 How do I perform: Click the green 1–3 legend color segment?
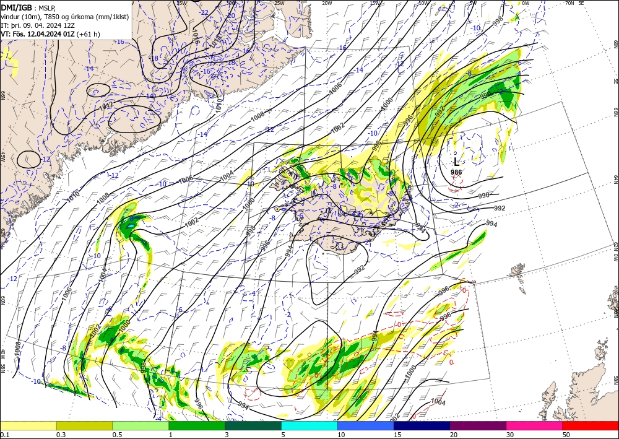click(197, 425)
